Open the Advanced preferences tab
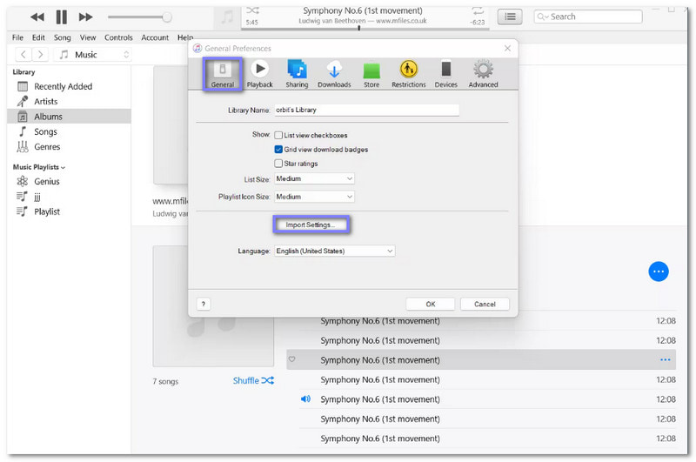Screen dimensions: 696x462 point(483,74)
